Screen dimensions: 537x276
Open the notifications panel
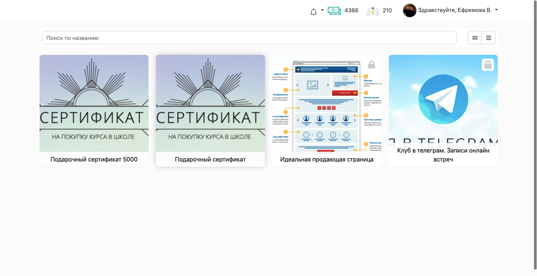[314, 10]
